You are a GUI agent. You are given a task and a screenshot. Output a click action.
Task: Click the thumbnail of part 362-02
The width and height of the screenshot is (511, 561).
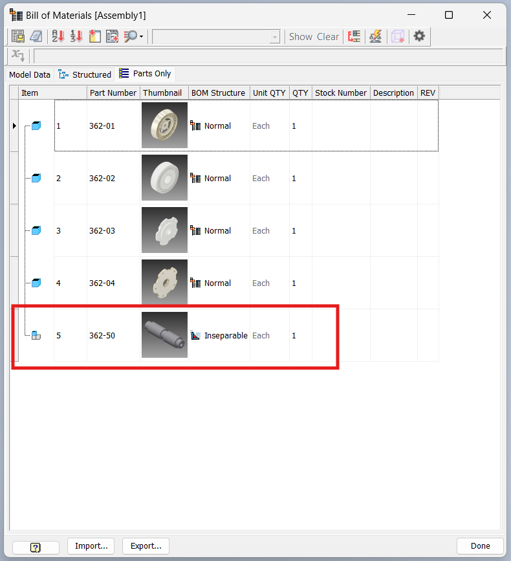point(164,177)
